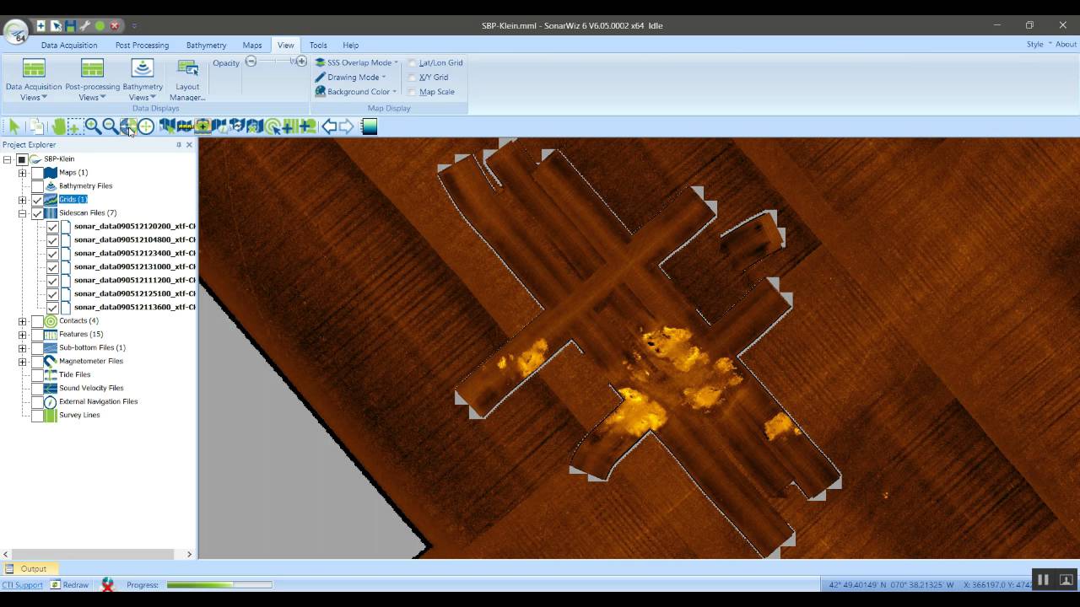Viewport: 1080px width, 607px height.
Task: Choose the zoom-to-rectangle selection tool
Action: click(x=74, y=126)
